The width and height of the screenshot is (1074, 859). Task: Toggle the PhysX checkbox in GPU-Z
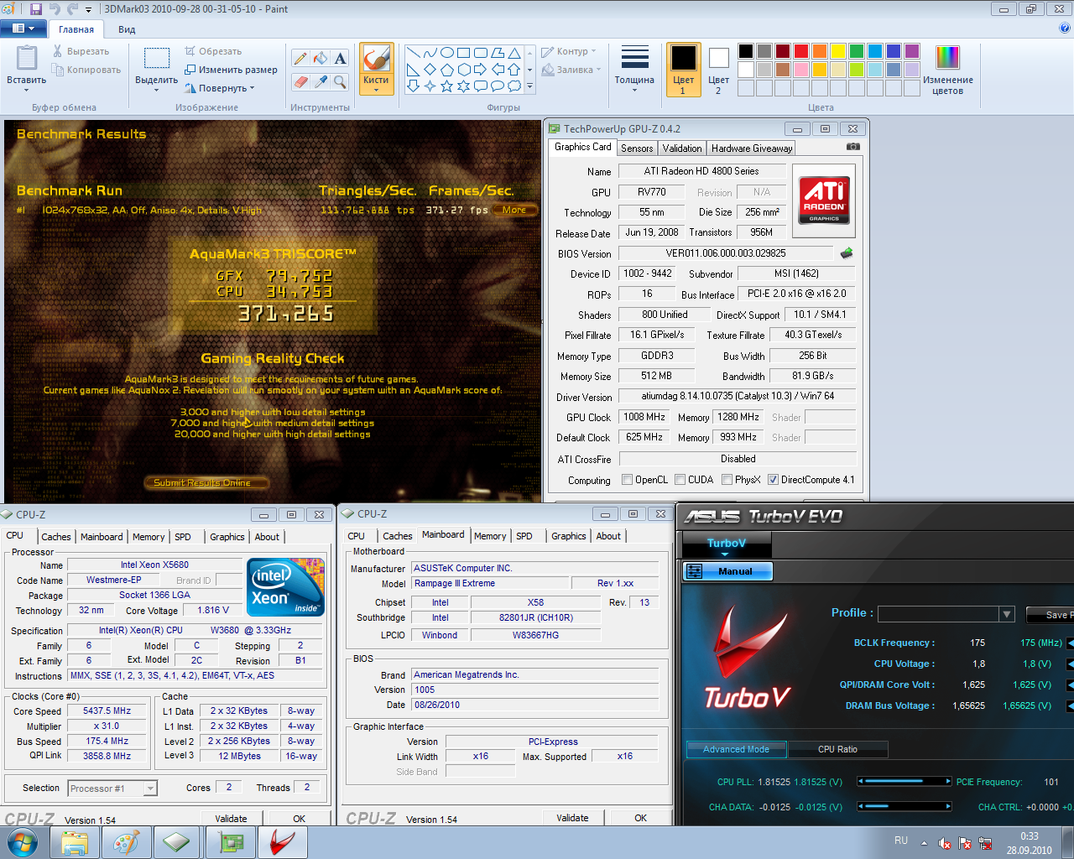pos(727,480)
